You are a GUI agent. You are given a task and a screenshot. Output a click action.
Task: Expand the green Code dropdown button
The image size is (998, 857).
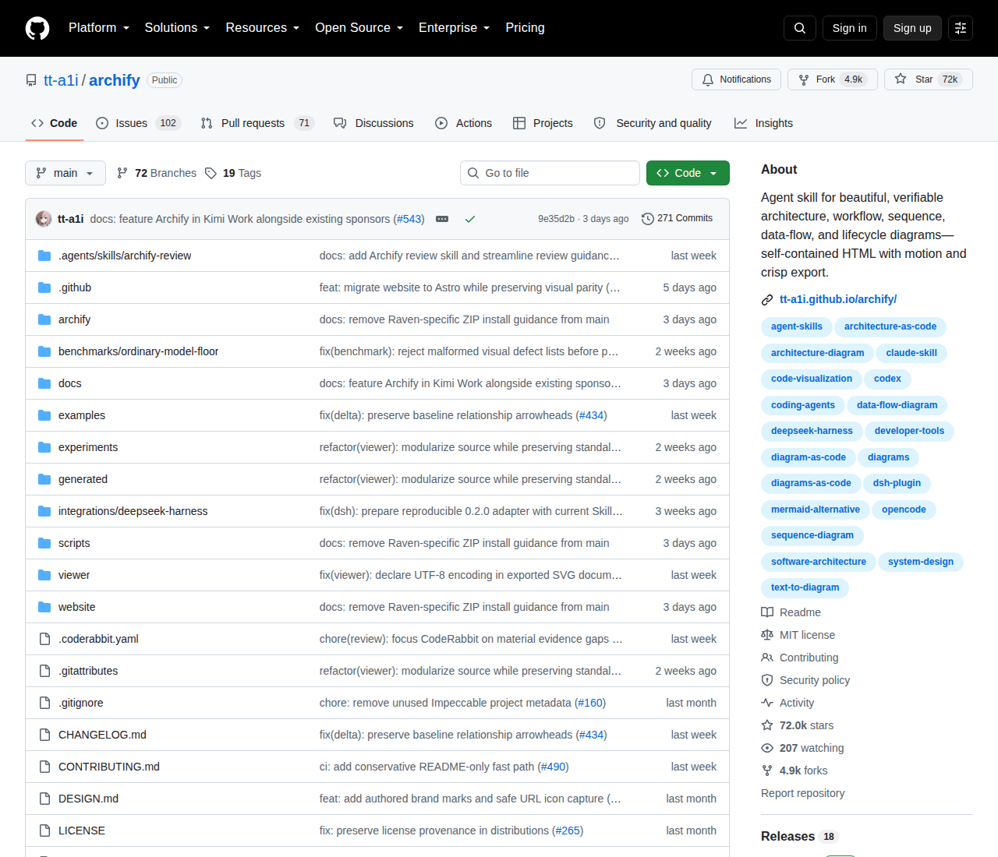(688, 173)
